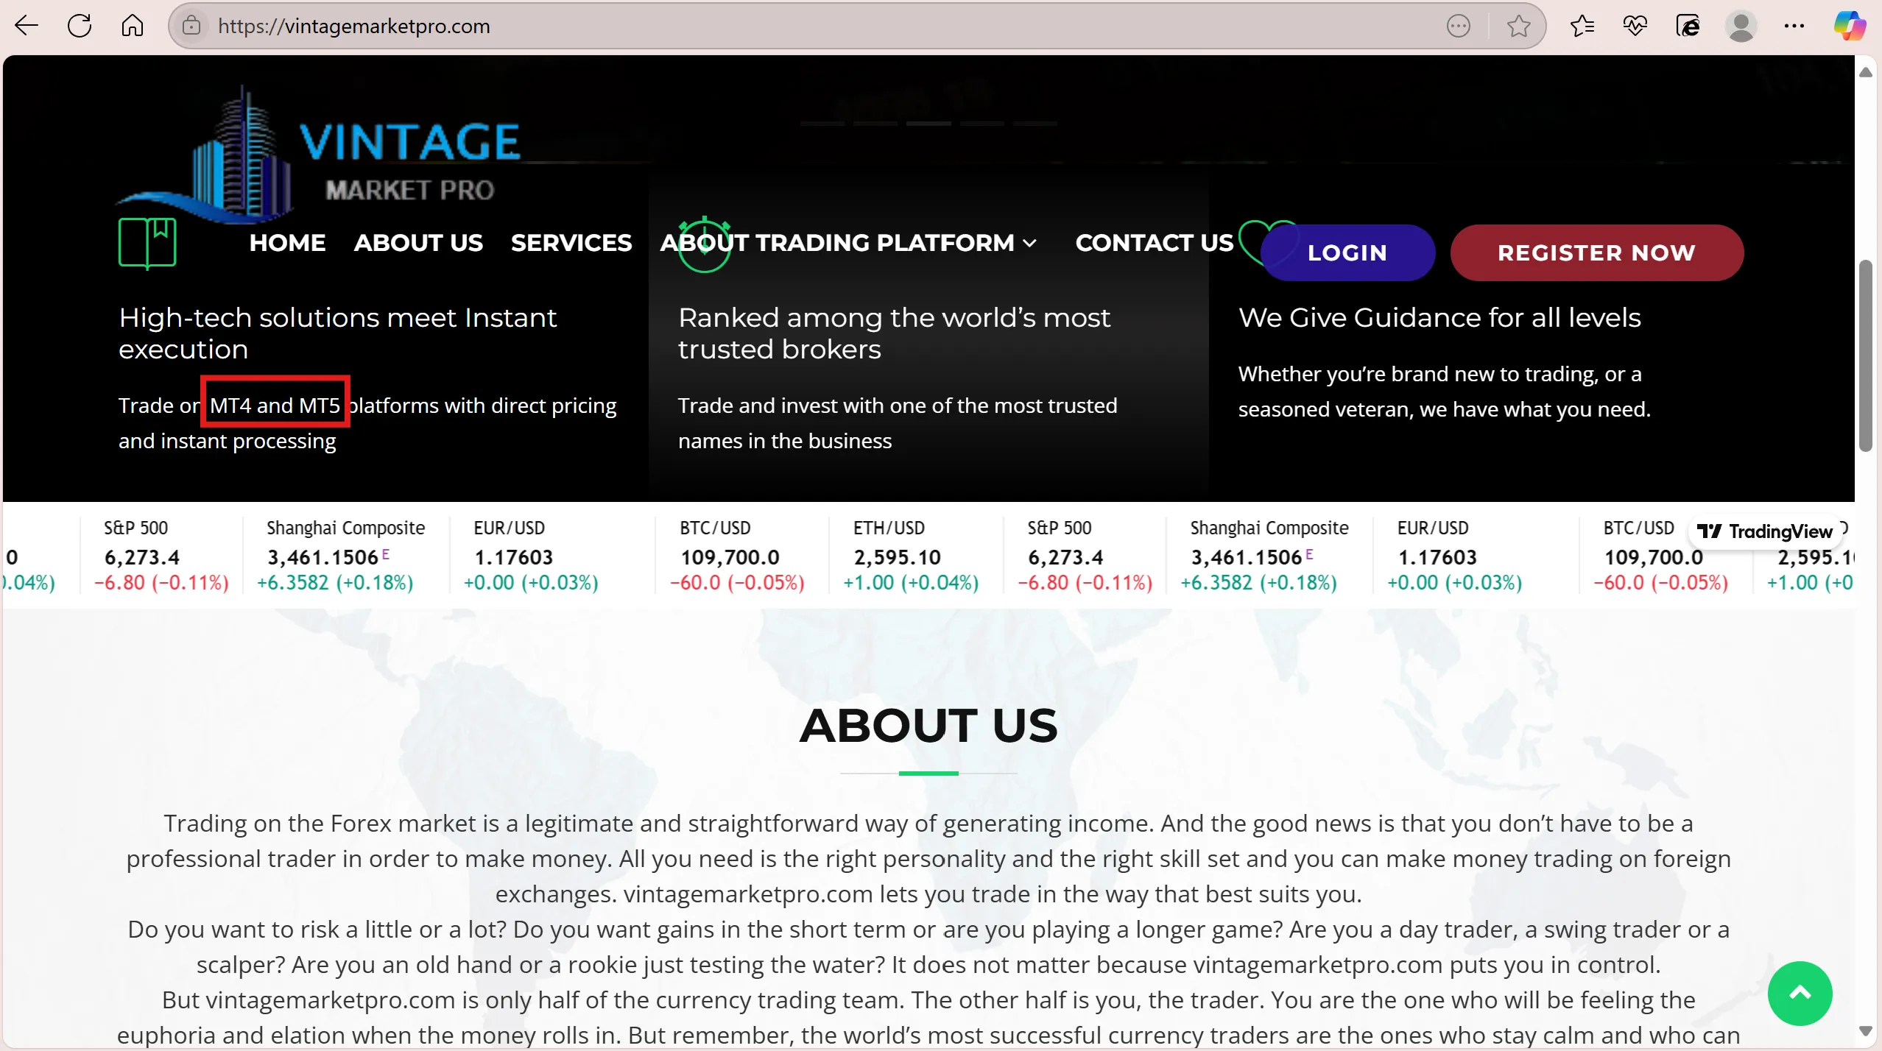Click the green book icon
1882x1051 pixels.
147,243
